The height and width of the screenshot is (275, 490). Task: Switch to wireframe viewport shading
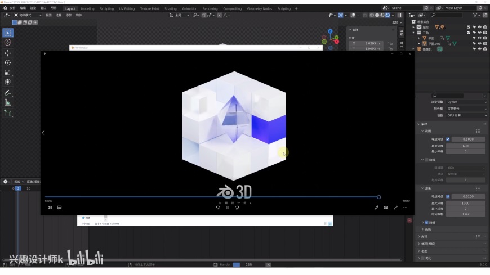pos(372,15)
